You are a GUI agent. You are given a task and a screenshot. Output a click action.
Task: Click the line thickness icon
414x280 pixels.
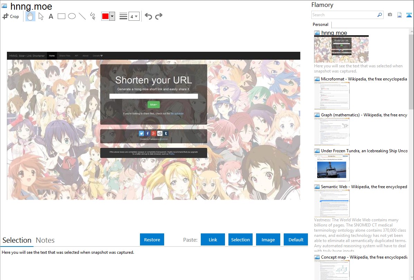(x=123, y=16)
